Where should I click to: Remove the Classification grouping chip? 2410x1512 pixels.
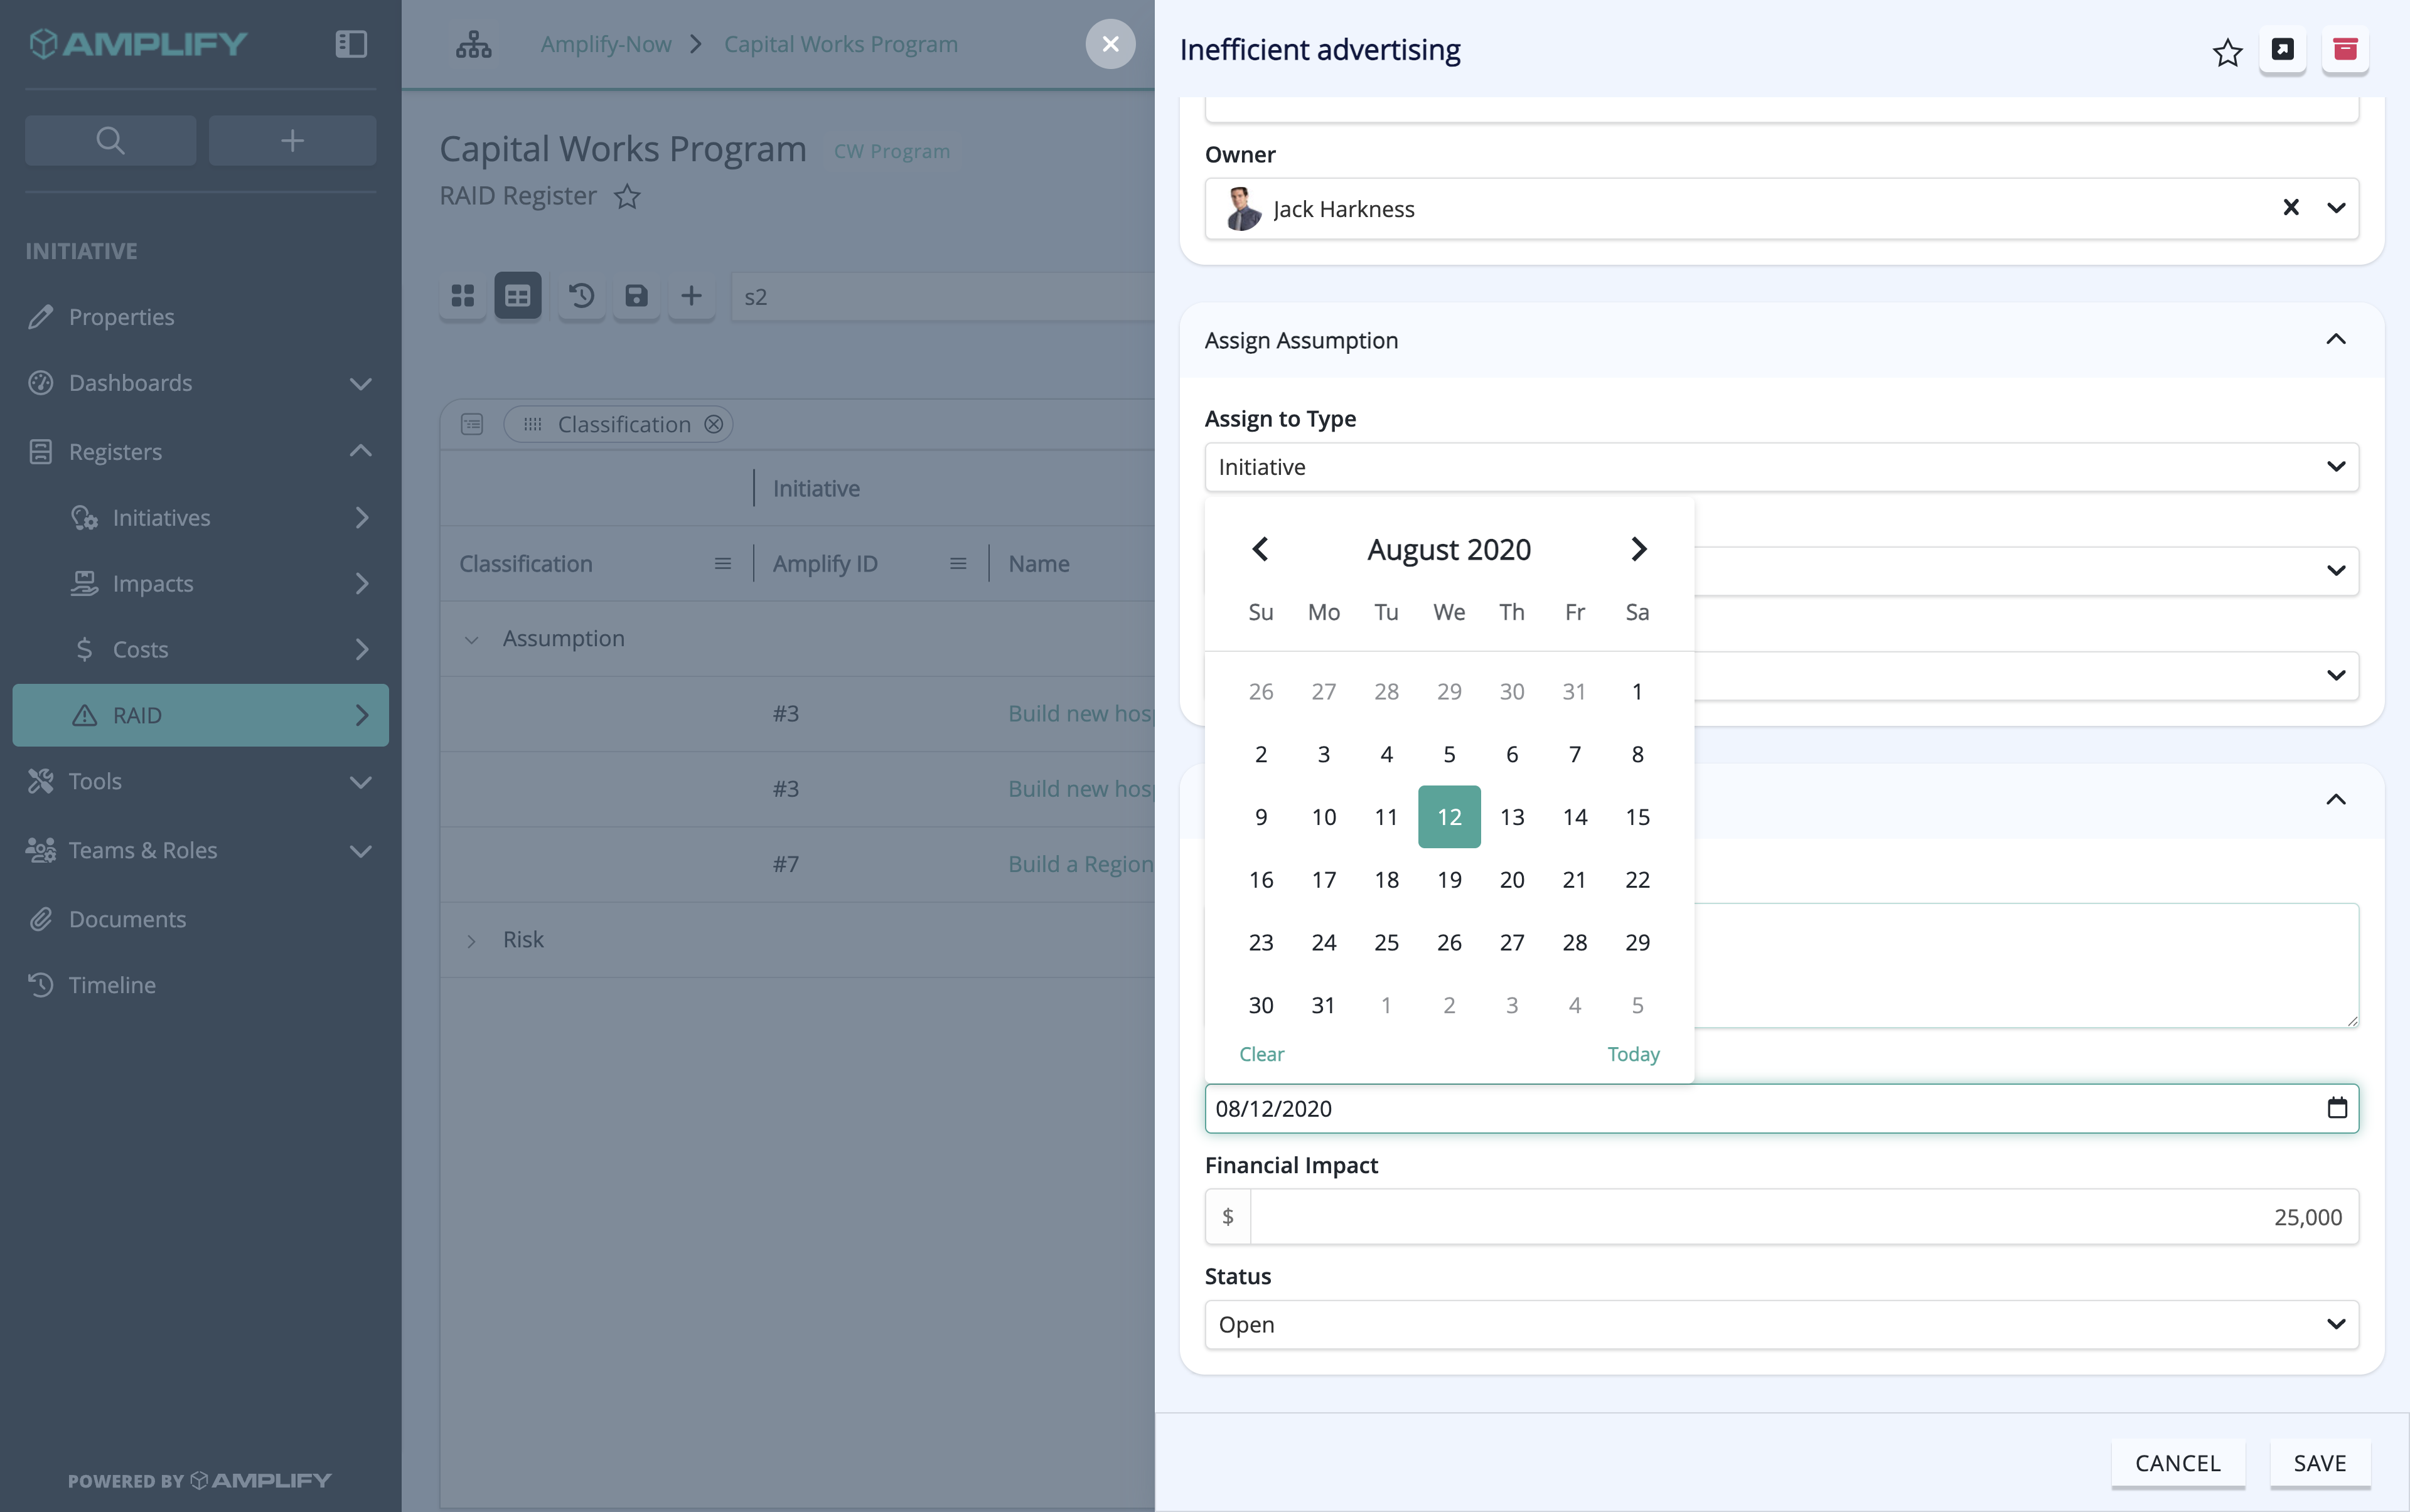click(x=714, y=424)
